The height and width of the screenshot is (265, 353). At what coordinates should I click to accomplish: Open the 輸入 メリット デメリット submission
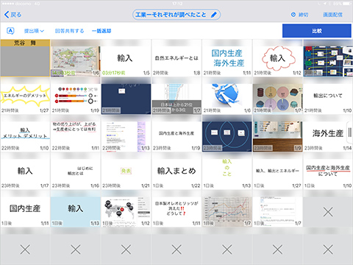25,136
